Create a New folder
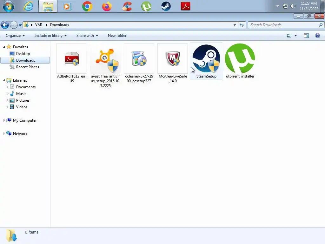The width and height of the screenshot is (325, 244). [117, 36]
